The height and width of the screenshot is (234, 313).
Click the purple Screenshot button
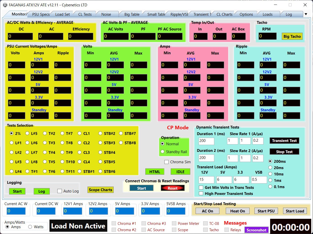point(256,230)
